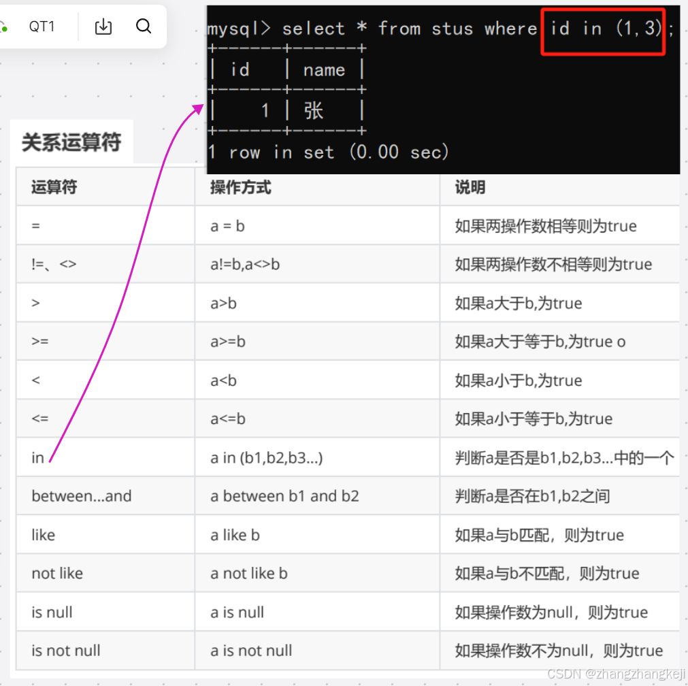Select the 'a = b' cell
The height and width of the screenshot is (686, 688).
click(317, 225)
